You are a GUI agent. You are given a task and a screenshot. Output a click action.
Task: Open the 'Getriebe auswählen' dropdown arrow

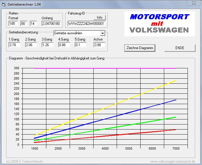[x=102, y=33]
